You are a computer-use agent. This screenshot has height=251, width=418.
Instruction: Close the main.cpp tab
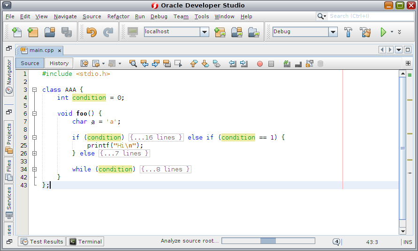pos(60,51)
